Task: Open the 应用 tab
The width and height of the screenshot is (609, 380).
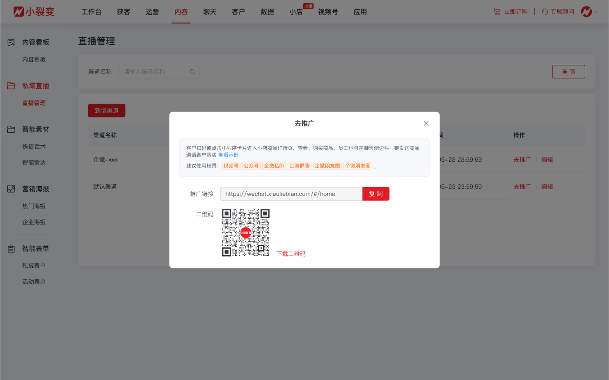Action: tap(360, 12)
